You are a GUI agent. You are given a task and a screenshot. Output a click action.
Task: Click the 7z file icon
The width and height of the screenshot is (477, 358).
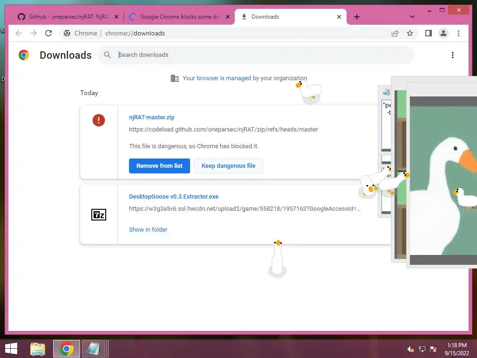[99, 214]
